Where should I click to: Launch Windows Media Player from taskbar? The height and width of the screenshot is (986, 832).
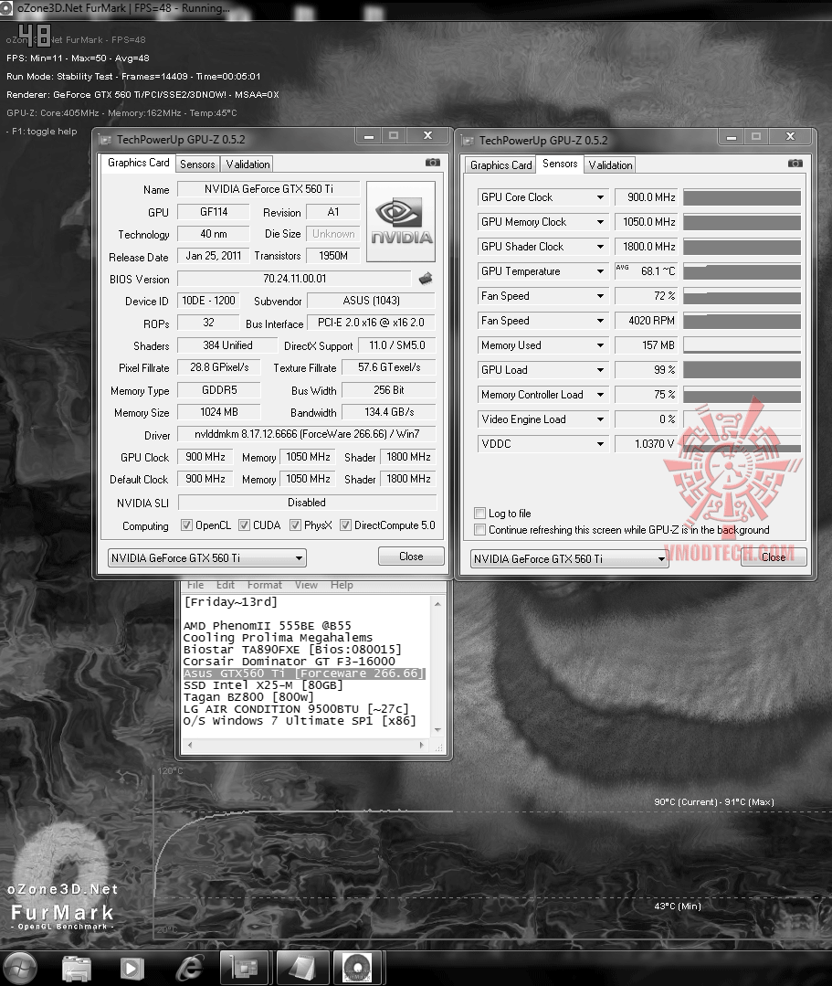pos(132,968)
